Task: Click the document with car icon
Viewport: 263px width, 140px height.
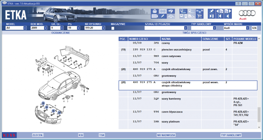Action: click(191, 16)
